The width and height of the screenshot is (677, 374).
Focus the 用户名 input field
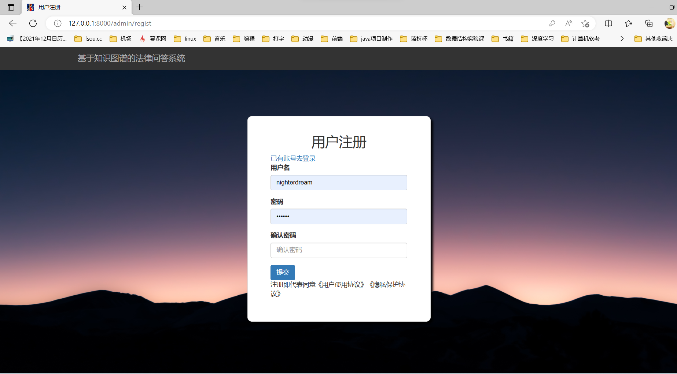339,183
